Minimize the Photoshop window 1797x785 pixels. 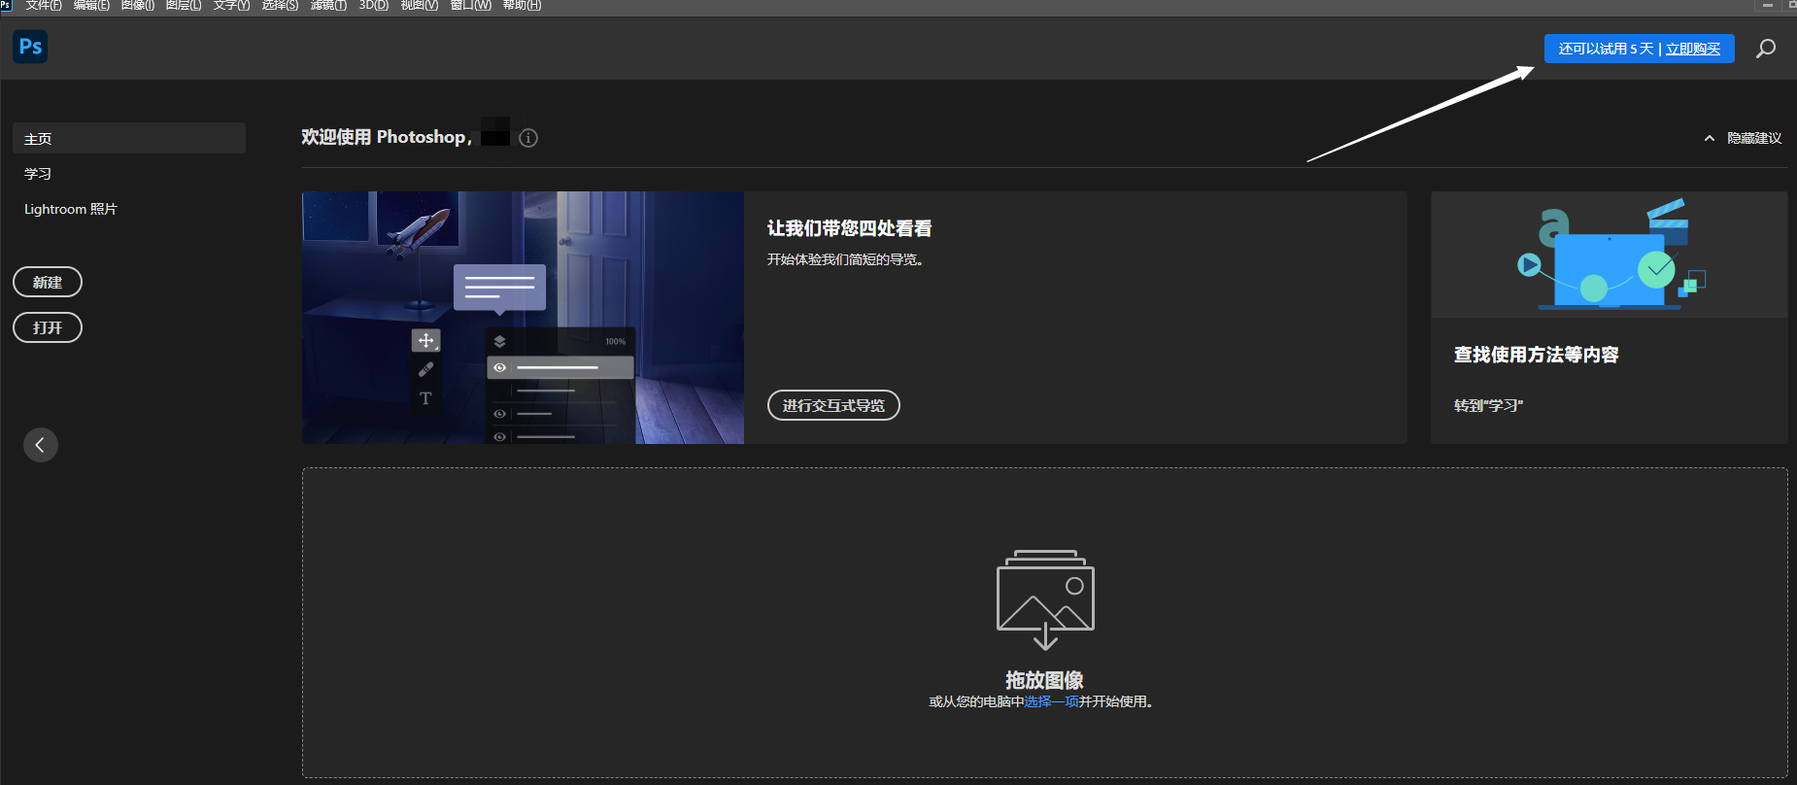[1768, 6]
